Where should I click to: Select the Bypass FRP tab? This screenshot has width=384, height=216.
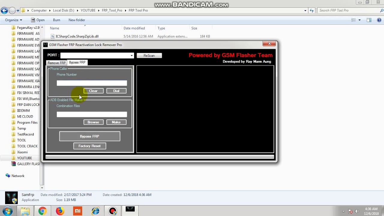77,62
